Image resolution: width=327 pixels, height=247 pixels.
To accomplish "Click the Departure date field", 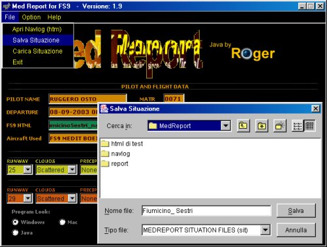I will (73, 112).
